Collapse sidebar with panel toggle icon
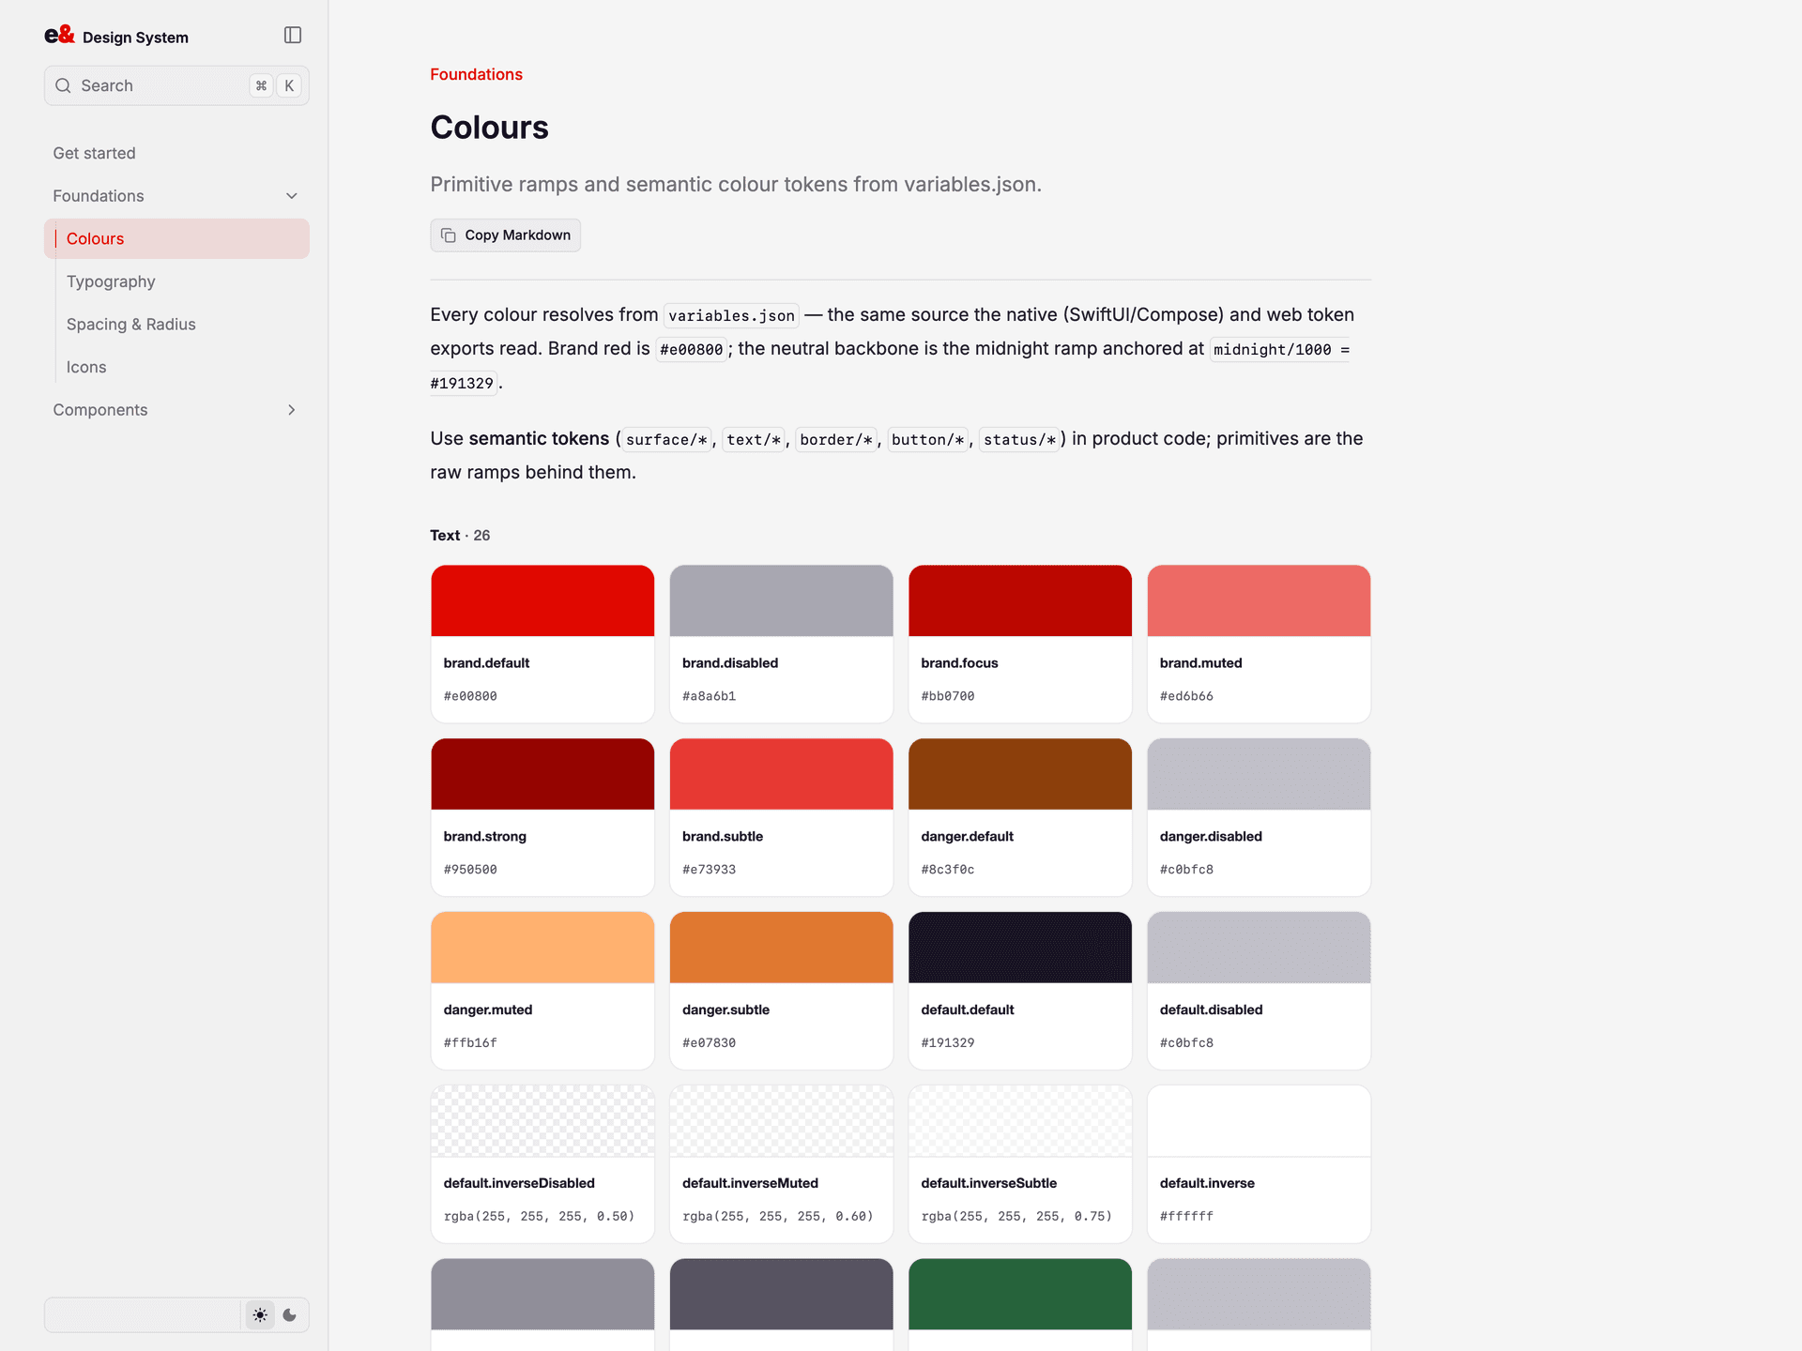Screen dimensions: 1802x1351 pyautogui.click(x=293, y=36)
